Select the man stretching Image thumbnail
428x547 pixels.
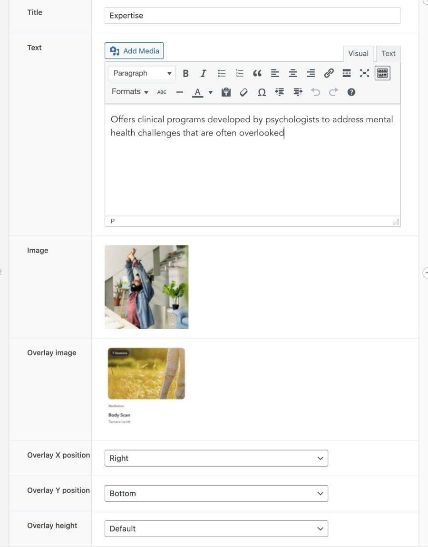[146, 287]
